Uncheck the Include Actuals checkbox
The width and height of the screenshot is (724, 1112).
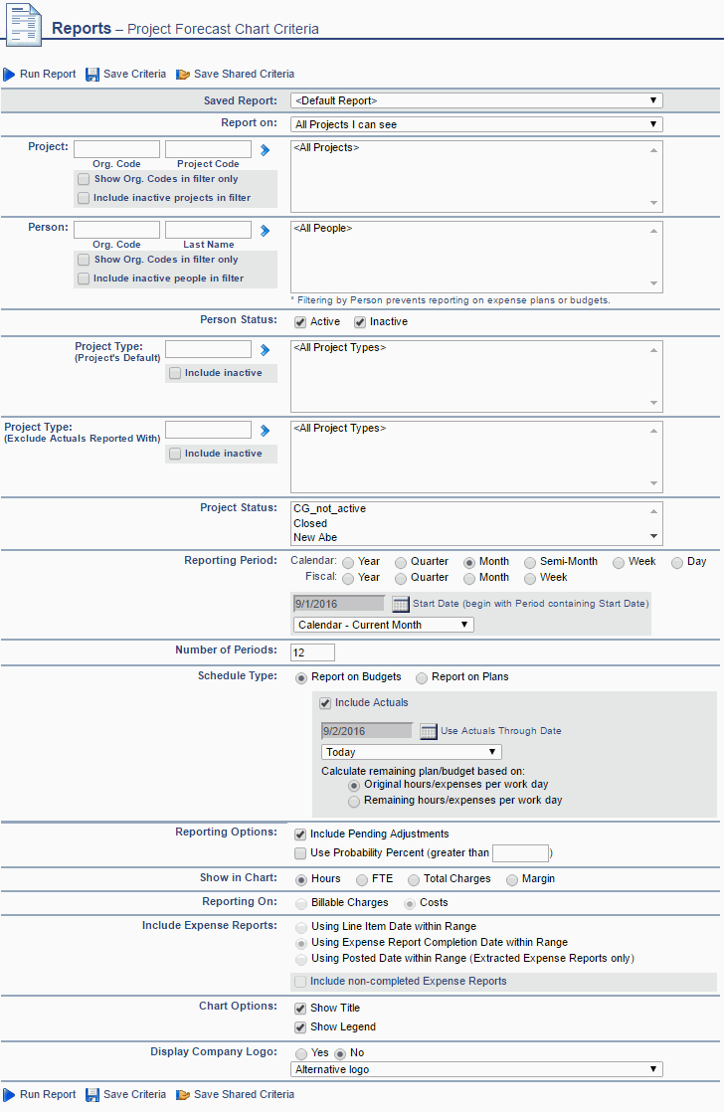point(325,703)
